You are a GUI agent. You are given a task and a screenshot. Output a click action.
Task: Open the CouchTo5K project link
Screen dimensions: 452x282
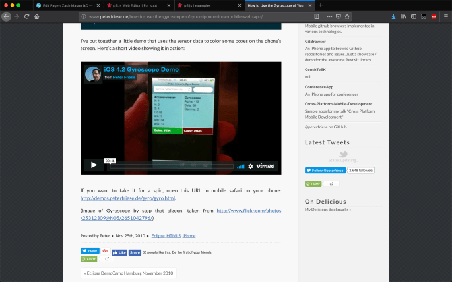[315, 70]
